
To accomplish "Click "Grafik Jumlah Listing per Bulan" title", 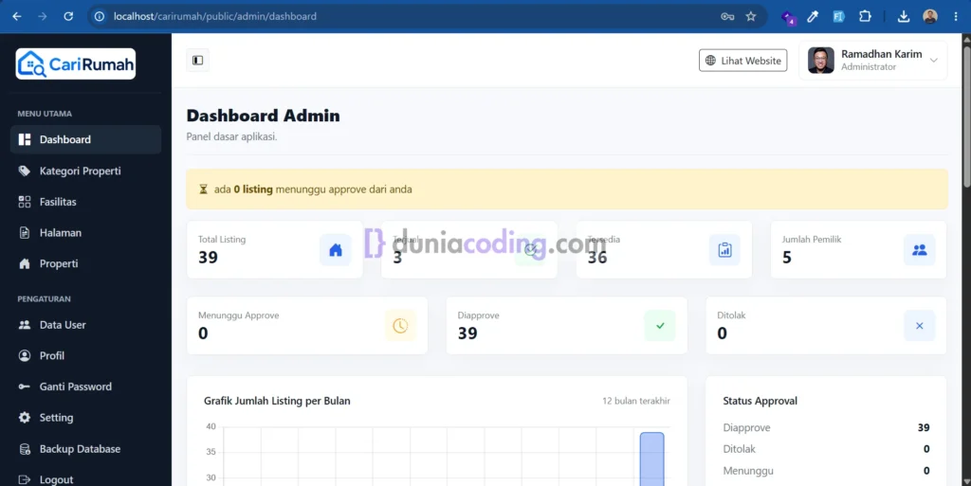I will click(x=277, y=401).
